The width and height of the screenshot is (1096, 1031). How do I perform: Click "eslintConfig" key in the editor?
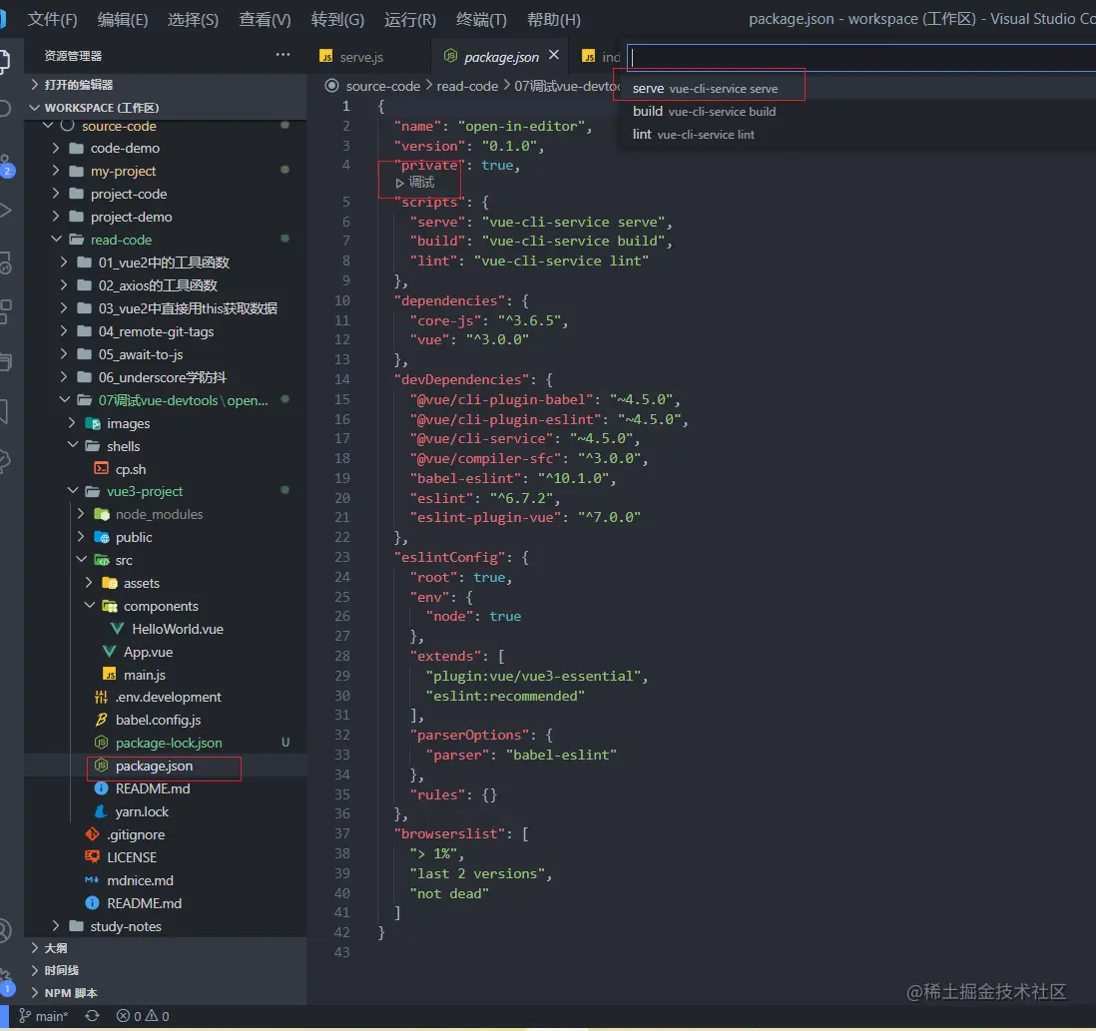coord(449,557)
